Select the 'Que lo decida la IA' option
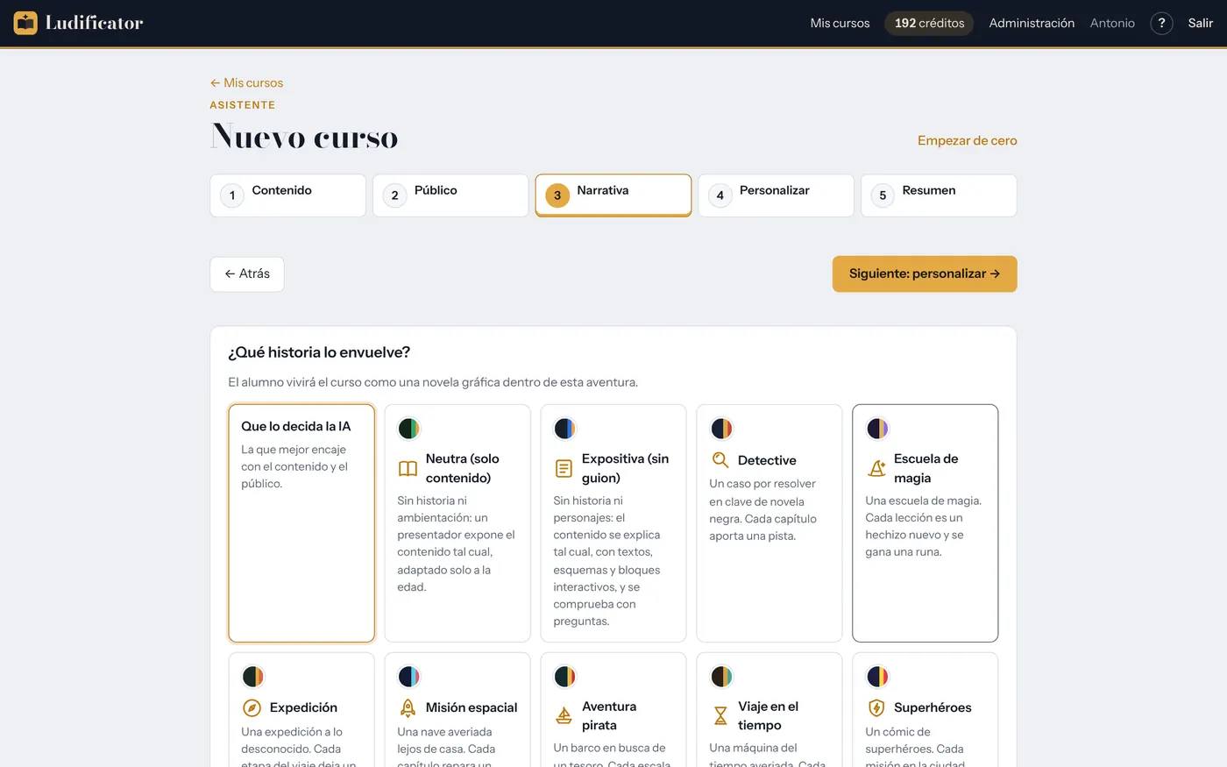Image resolution: width=1227 pixels, height=767 pixels. (301, 523)
